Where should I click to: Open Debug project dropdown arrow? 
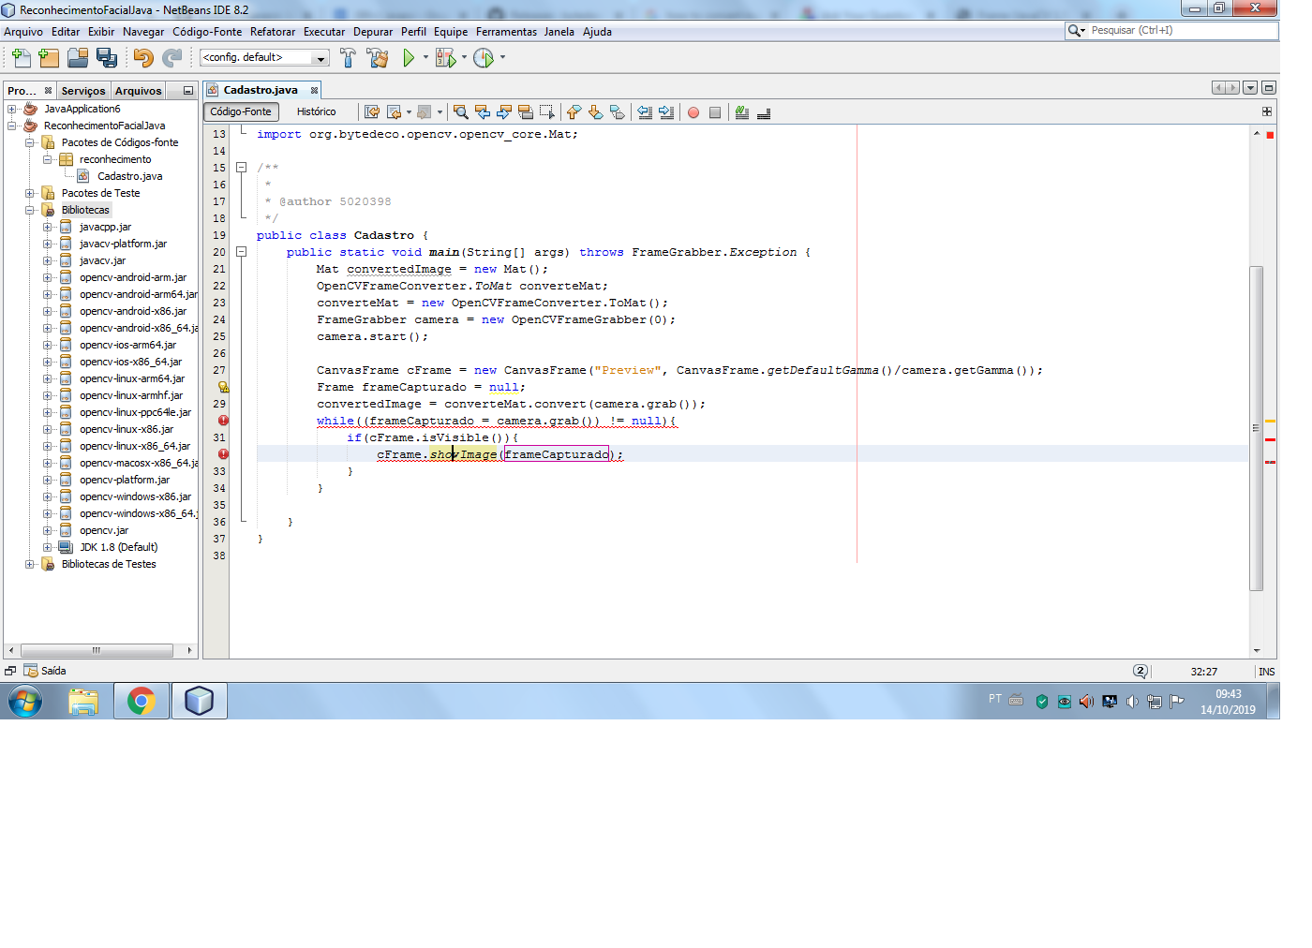point(464,58)
